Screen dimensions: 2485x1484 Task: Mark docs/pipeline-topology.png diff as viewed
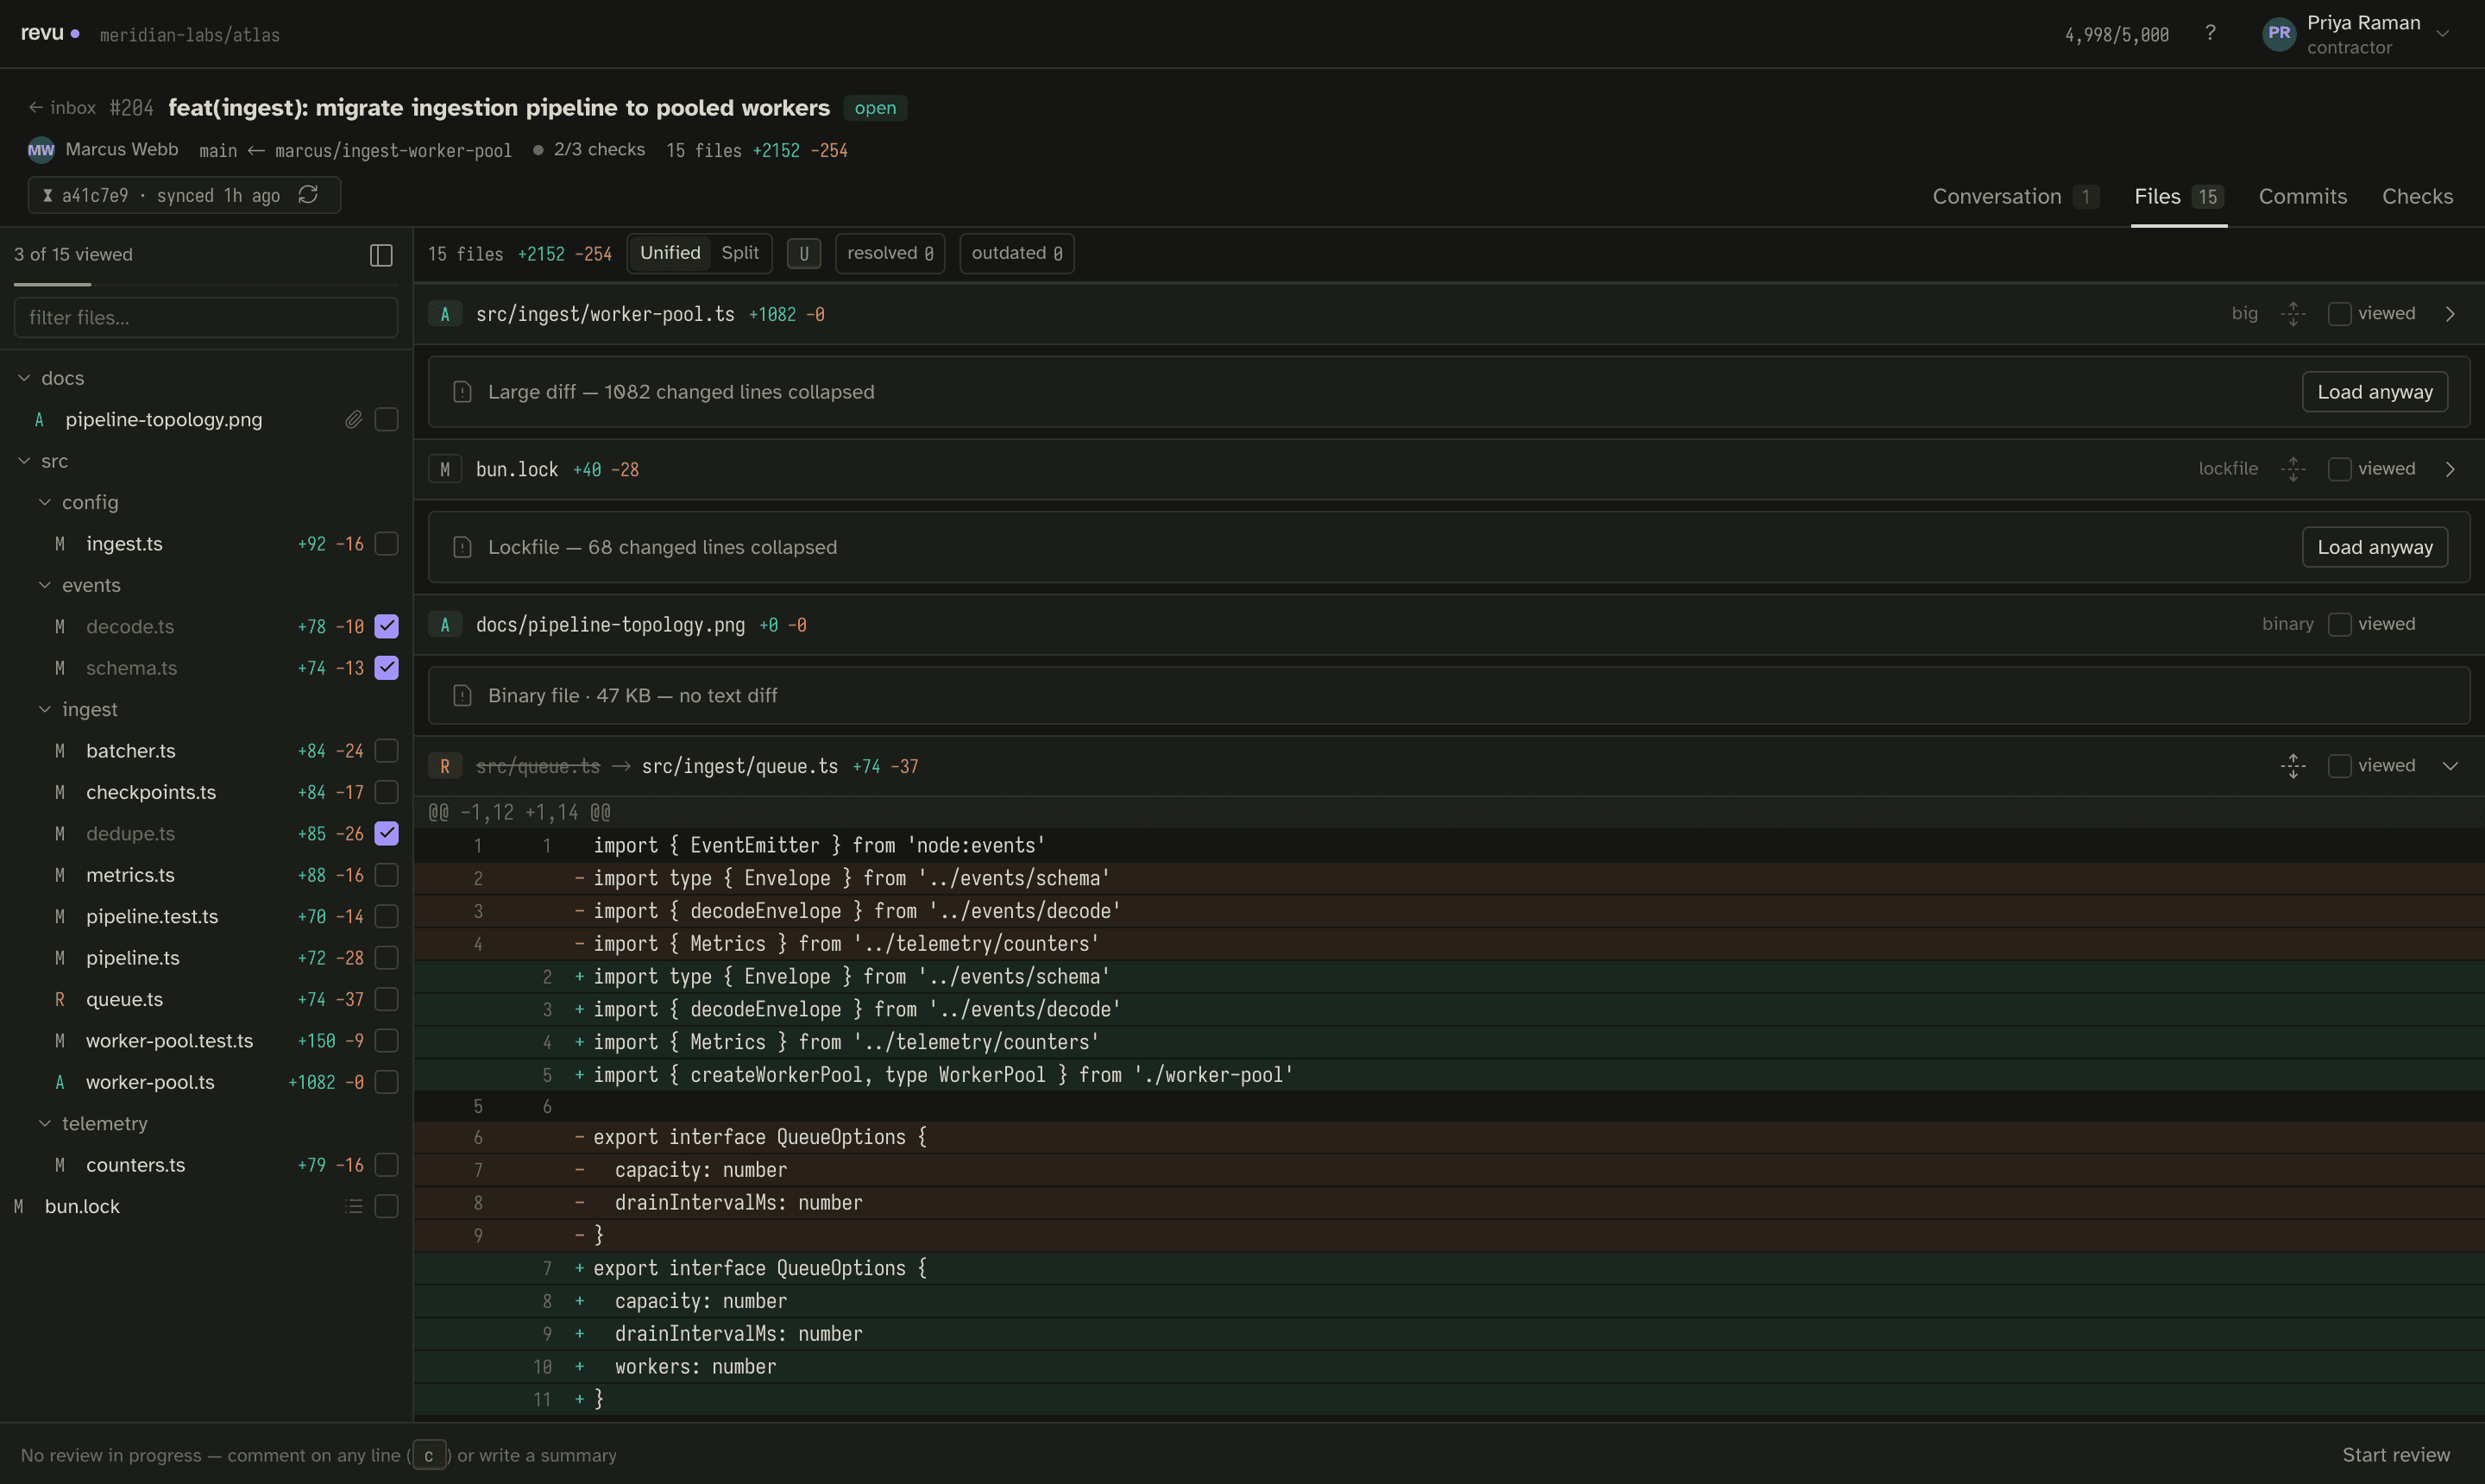pos(2340,625)
